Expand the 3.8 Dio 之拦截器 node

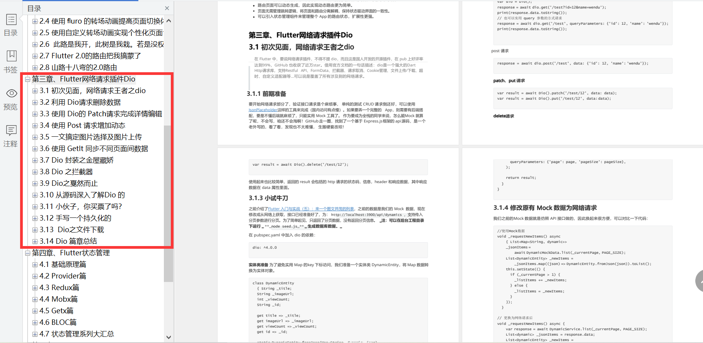35,172
